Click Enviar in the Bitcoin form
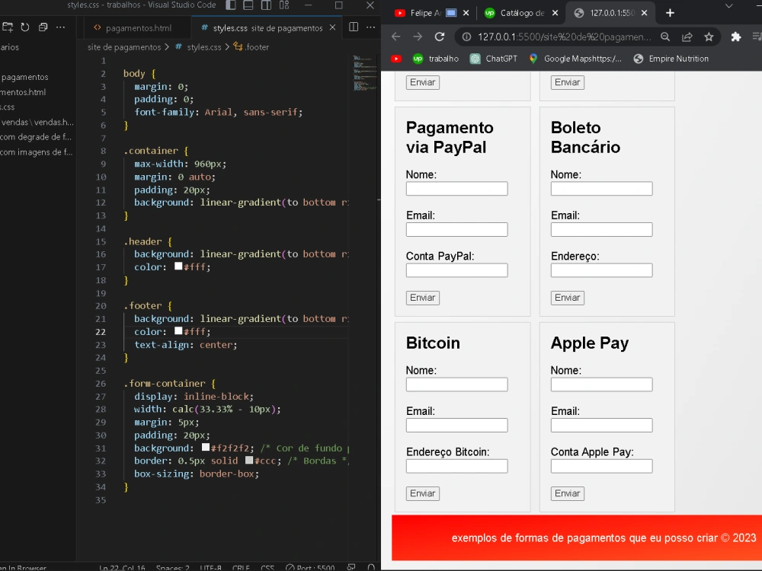This screenshot has width=762, height=571. pos(423,493)
